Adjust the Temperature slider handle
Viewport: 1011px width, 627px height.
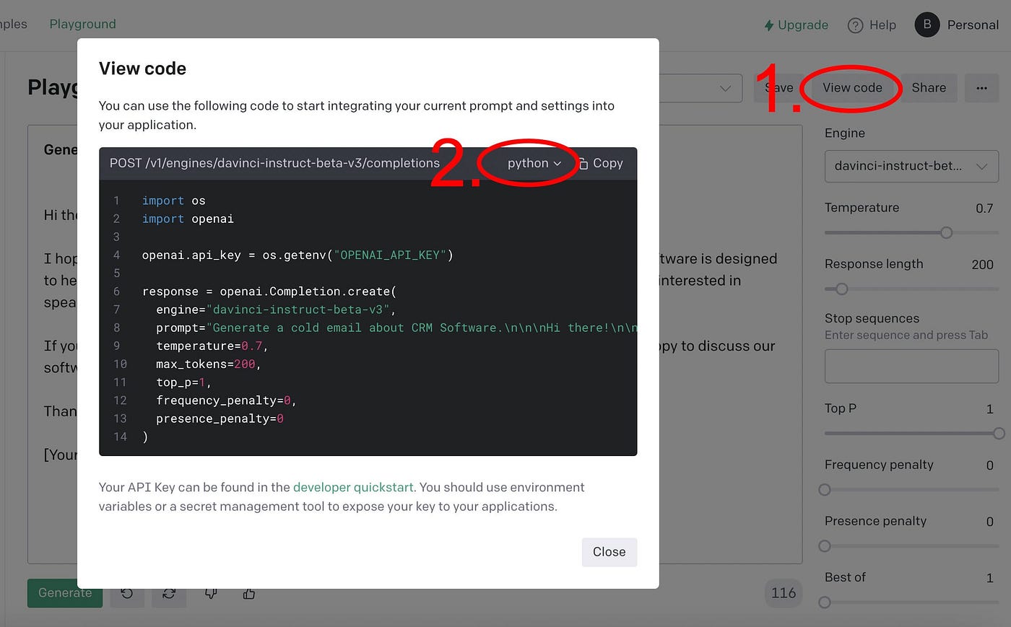tap(946, 232)
